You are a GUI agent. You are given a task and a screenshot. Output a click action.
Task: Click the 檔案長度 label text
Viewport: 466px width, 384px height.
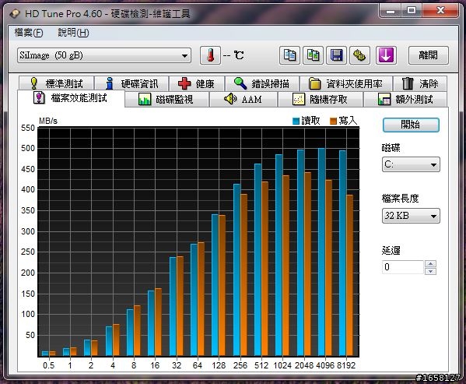point(401,199)
